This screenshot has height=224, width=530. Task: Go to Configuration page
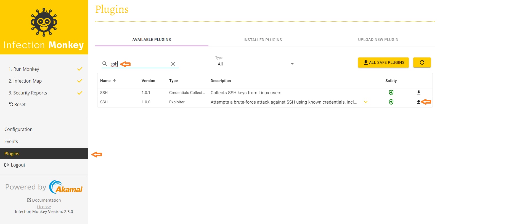point(18,129)
